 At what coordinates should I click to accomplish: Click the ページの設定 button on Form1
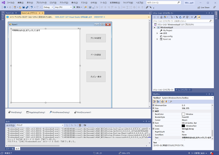point(96,55)
